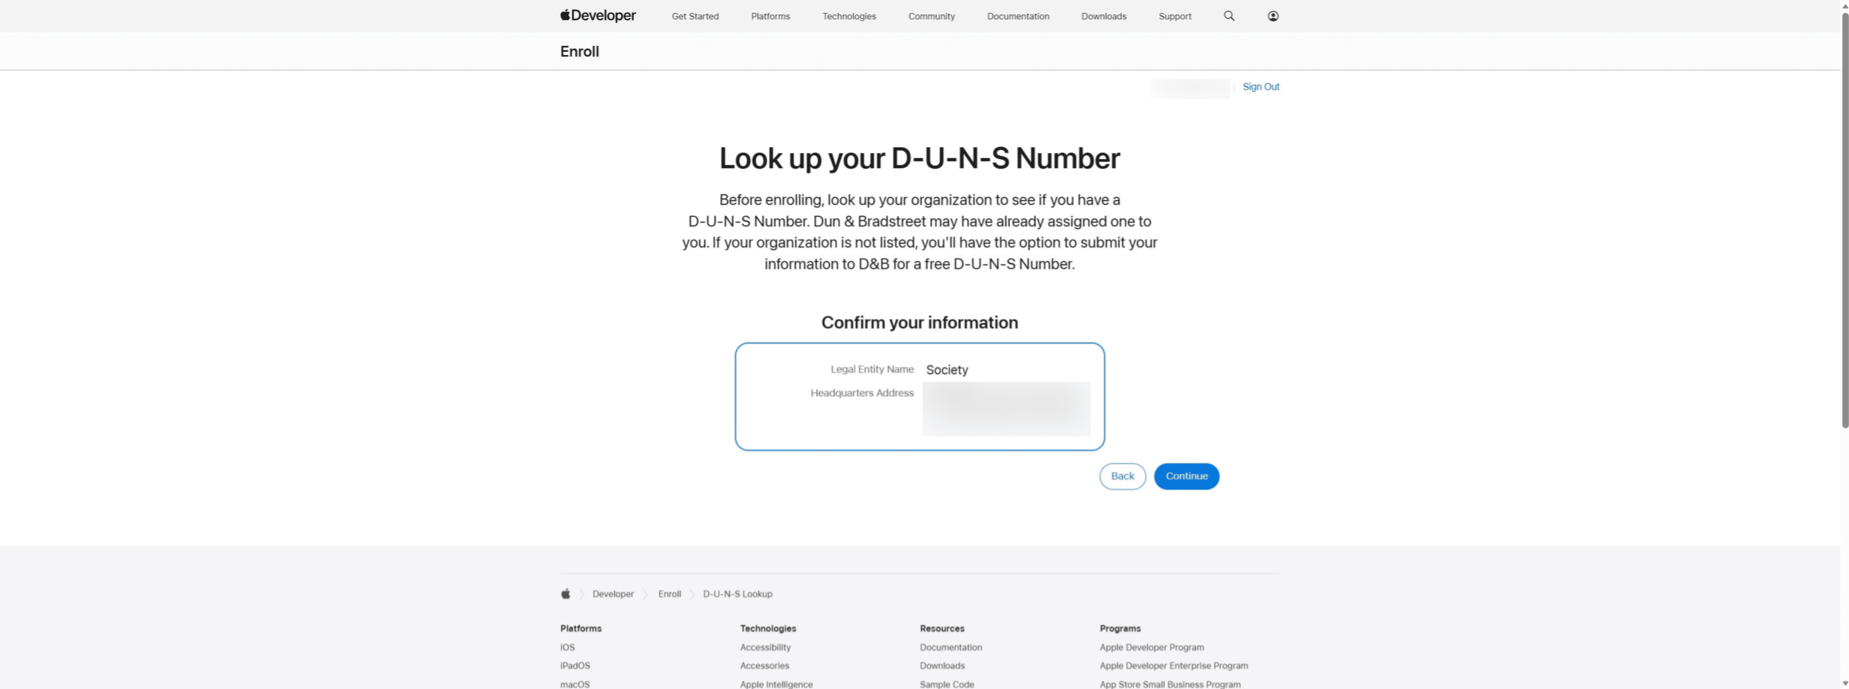Open App Store Small Business Program link

[1170, 684]
